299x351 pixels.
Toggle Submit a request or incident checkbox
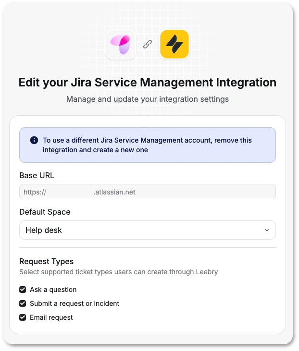23,303
